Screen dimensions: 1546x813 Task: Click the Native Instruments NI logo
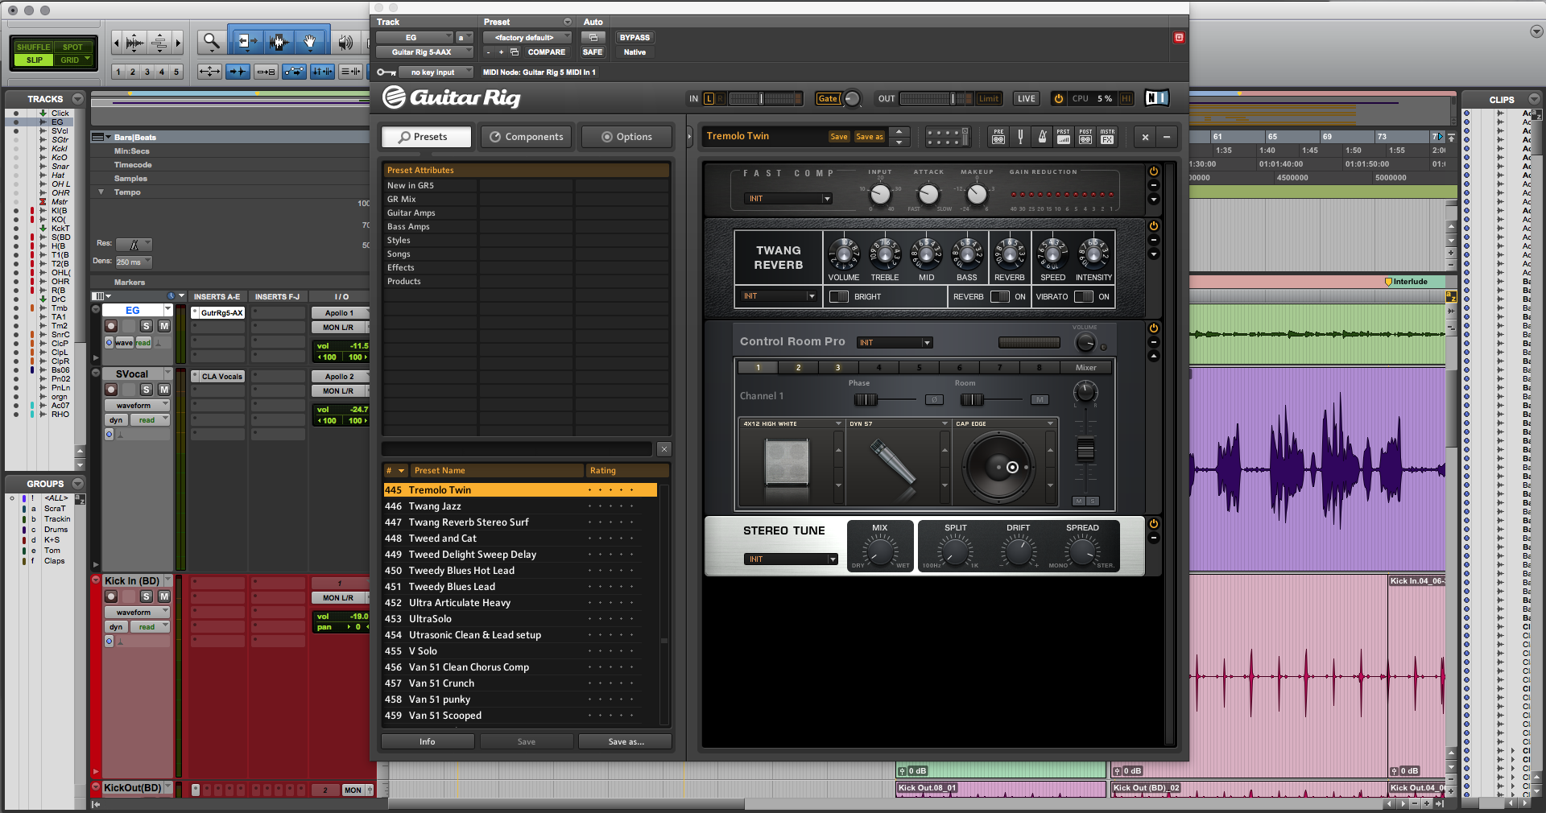1156,97
